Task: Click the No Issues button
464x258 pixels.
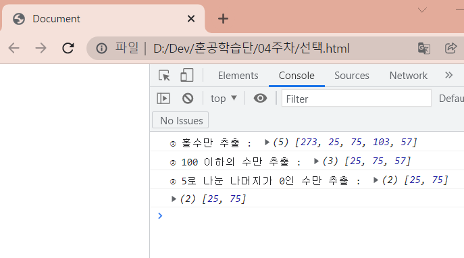Action: tap(180, 120)
